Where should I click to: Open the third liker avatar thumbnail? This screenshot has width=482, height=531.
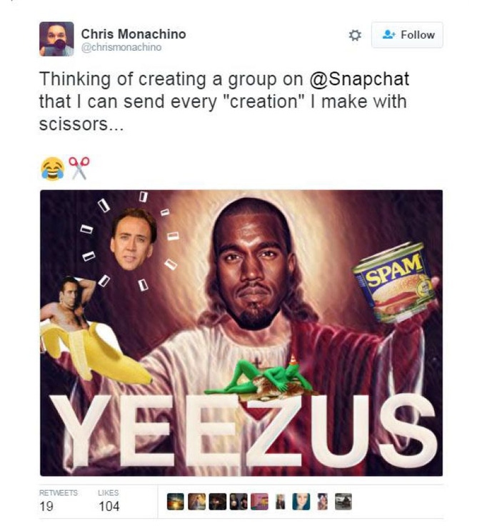click(218, 502)
